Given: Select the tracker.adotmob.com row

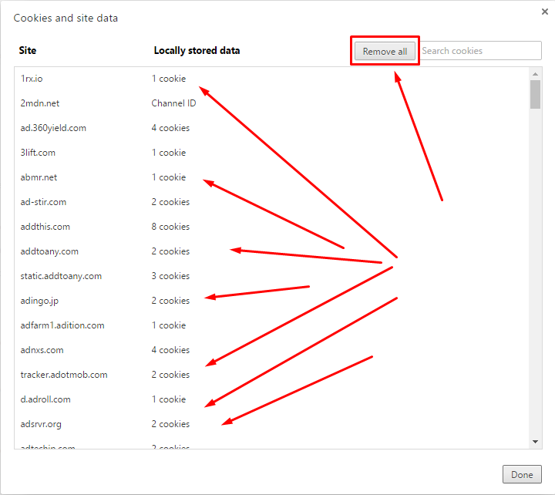Looking at the screenshot, I should [64, 375].
